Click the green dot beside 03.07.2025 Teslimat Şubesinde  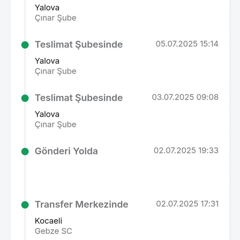coord(25,98)
